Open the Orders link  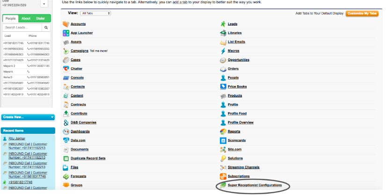tap(233, 69)
